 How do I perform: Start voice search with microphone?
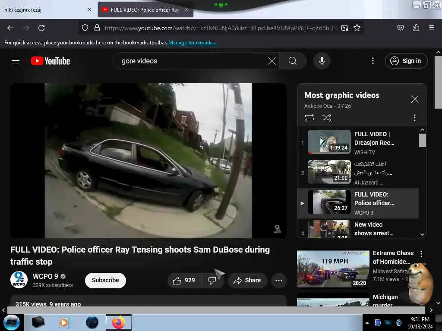point(322,61)
